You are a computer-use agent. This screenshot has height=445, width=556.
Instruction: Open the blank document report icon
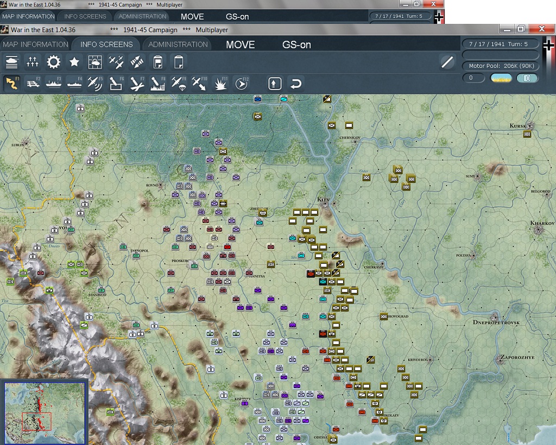pyautogui.click(x=179, y=62)
